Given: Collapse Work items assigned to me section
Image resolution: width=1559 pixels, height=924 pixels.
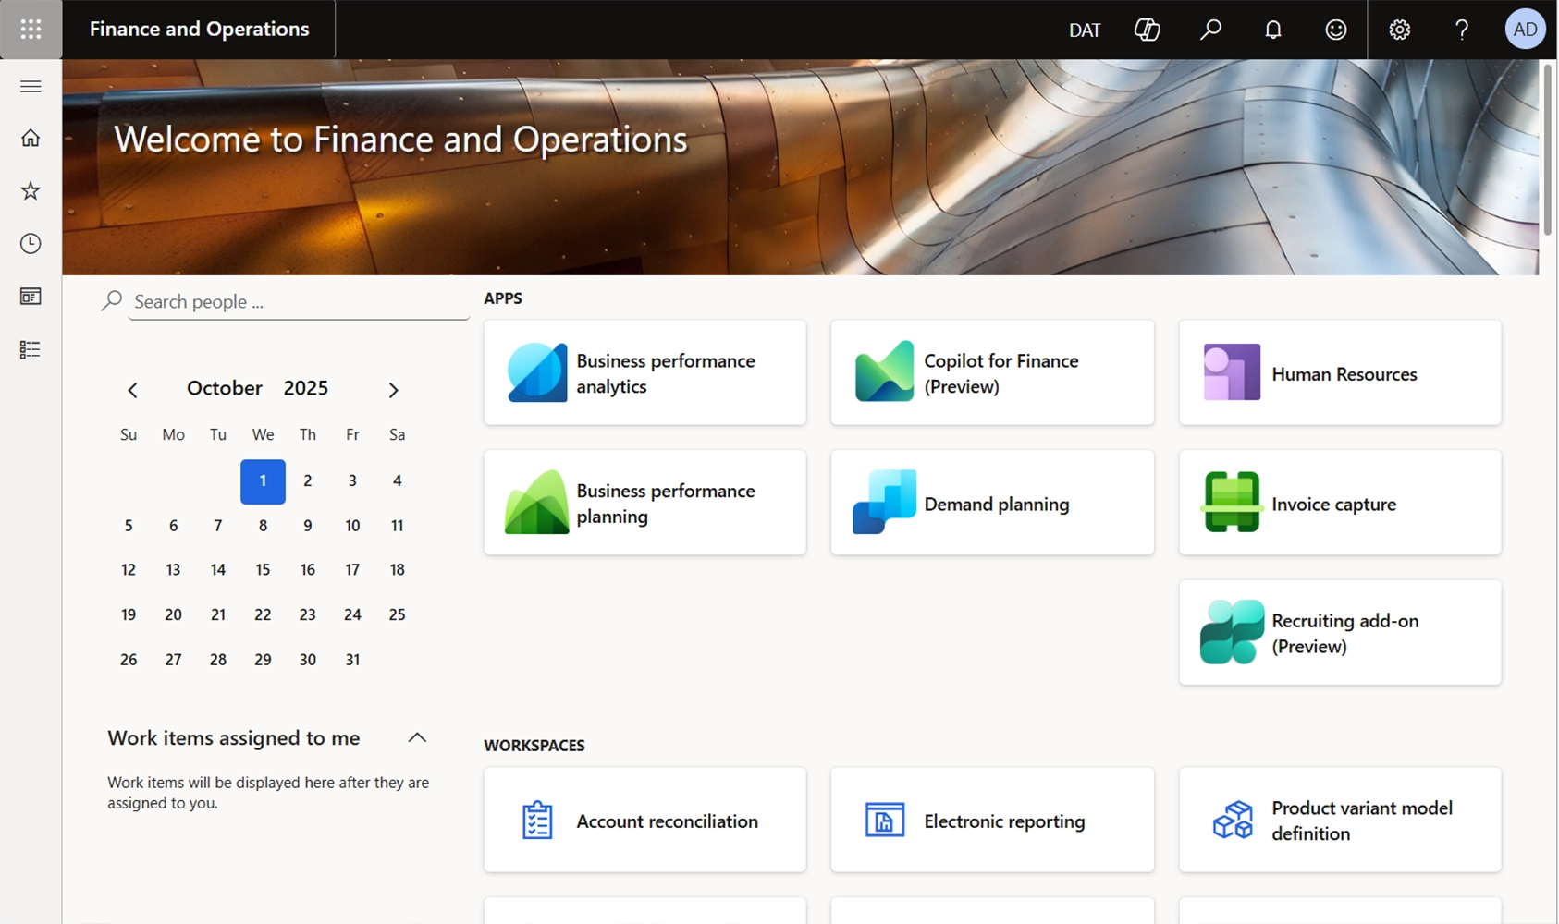Looking at the screenshot, I should click(x=417, y=737).
